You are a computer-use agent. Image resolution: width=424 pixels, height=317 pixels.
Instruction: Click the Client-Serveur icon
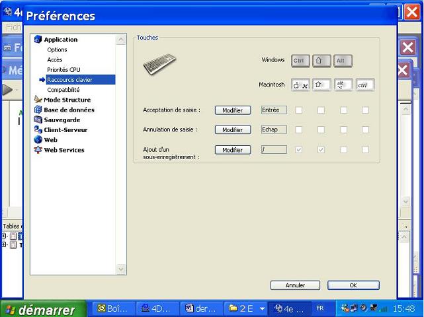click(x=38, y=130)
